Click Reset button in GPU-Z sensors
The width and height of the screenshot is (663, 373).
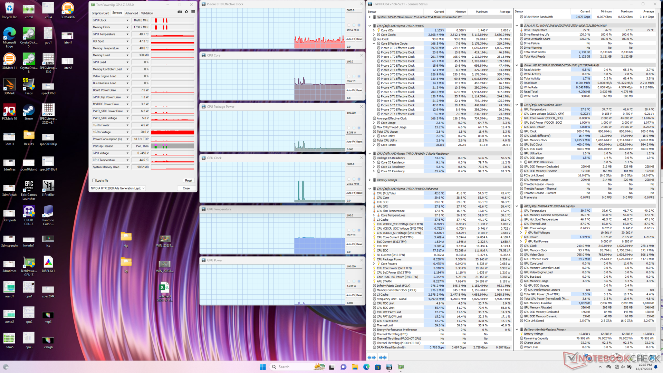pos(189,180)
